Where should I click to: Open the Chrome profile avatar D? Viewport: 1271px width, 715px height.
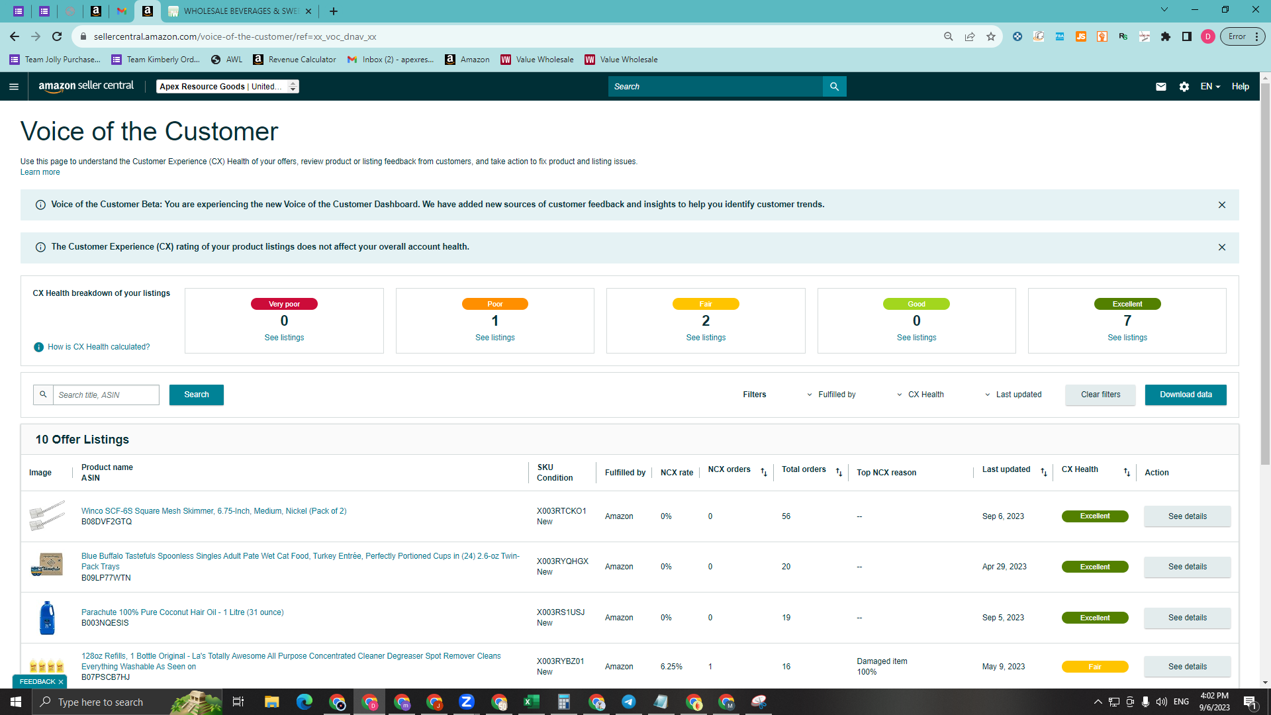pos(1208,37)
